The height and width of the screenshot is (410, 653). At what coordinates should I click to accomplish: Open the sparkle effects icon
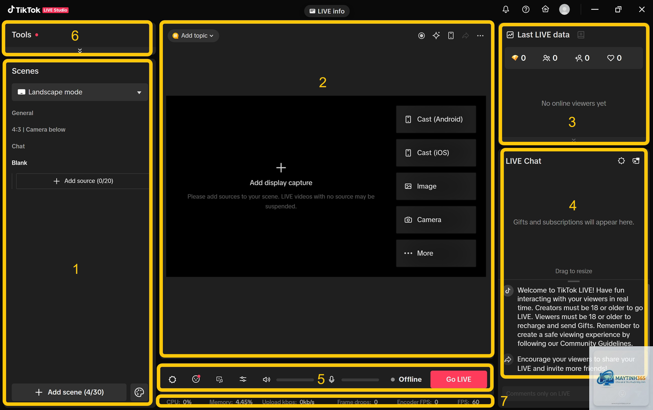coord(436,36)
